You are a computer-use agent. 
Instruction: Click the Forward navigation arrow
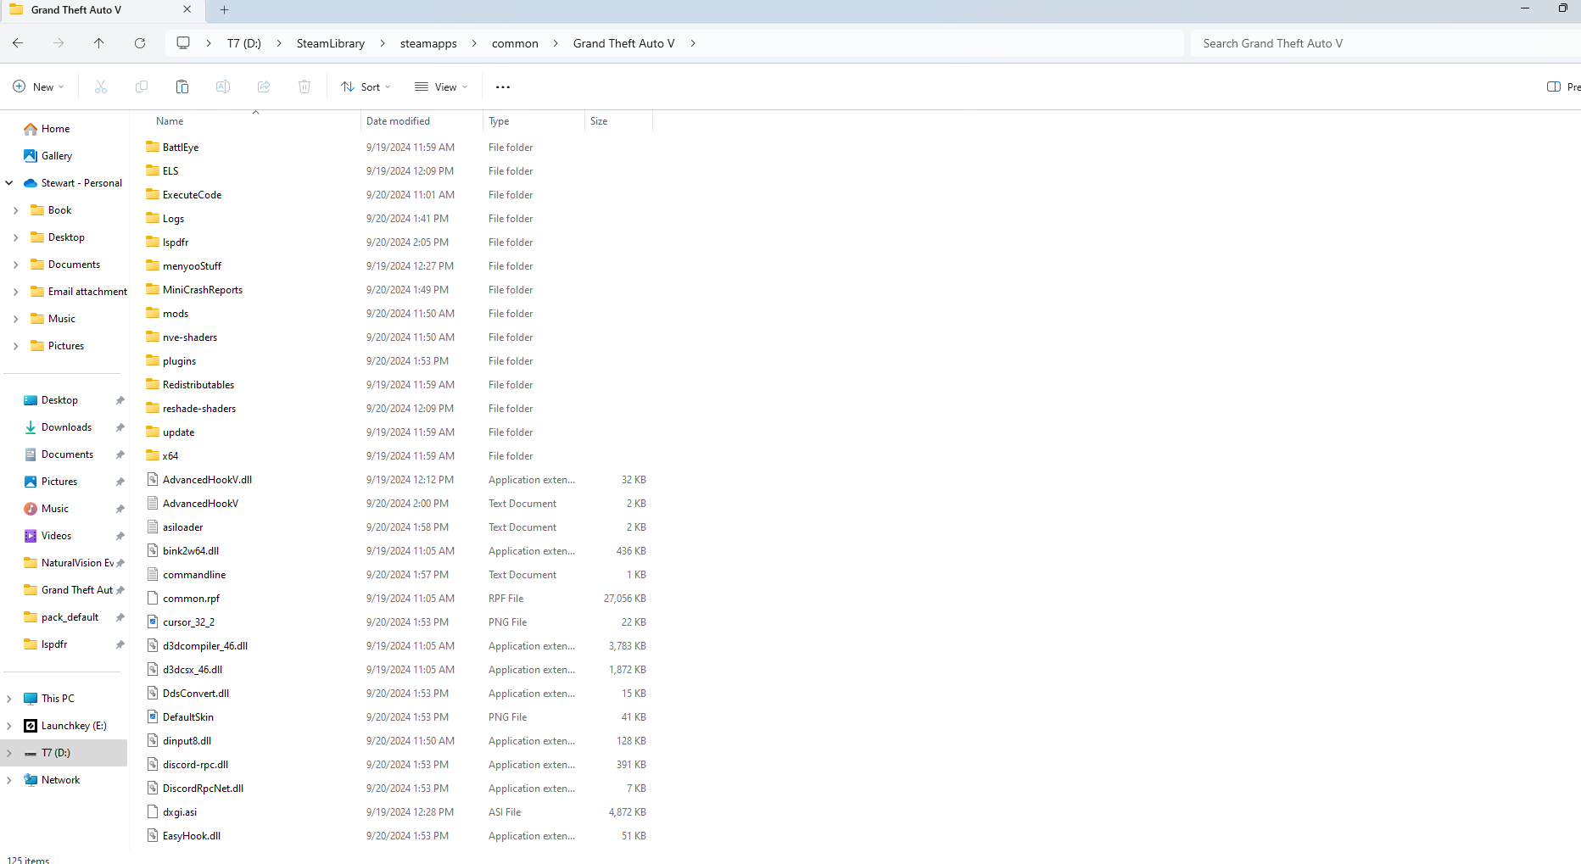coord(59,43)
